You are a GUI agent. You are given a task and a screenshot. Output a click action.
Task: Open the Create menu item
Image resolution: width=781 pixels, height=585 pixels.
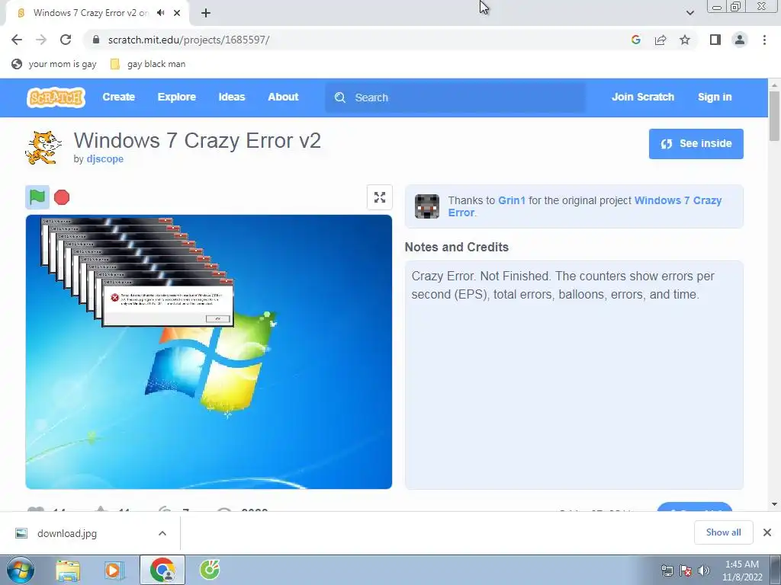point(118,97)
